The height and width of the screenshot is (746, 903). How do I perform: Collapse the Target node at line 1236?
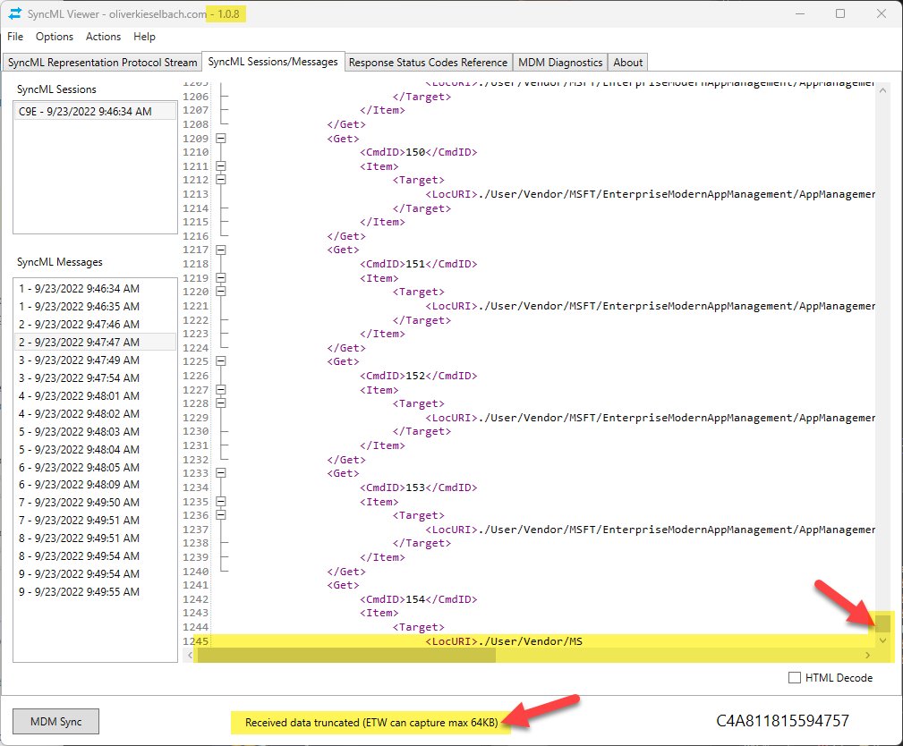221,514
